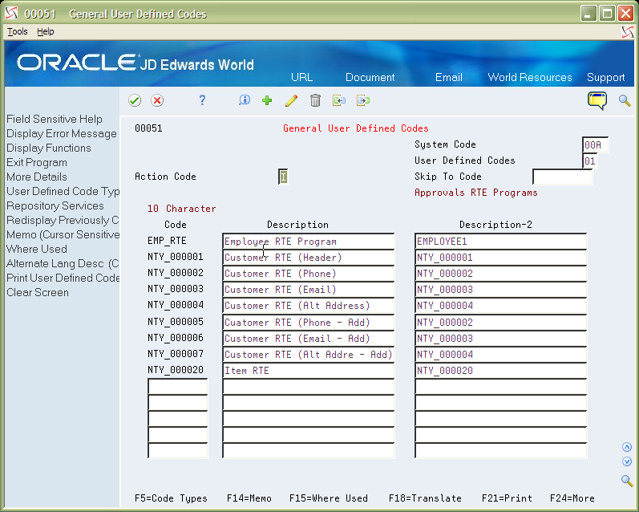Click Customer RTE (Alt Address) description field
Image resolution: width=639 pixels, height=512 pixels.
tap(309, 306)
